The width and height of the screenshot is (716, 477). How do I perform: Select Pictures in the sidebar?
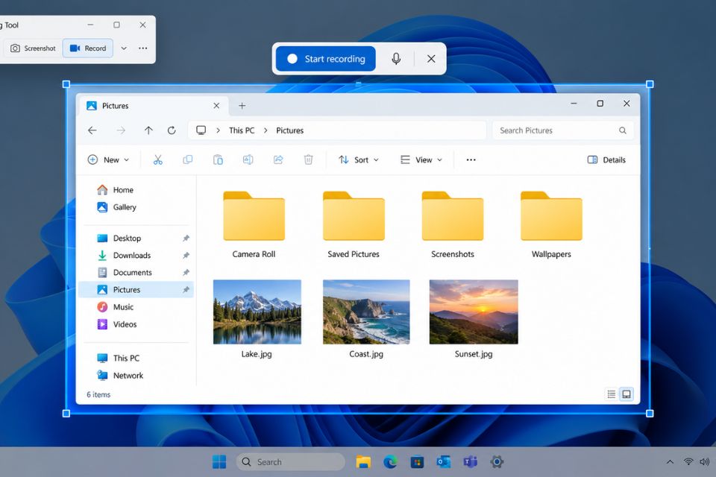coord(136,290)
